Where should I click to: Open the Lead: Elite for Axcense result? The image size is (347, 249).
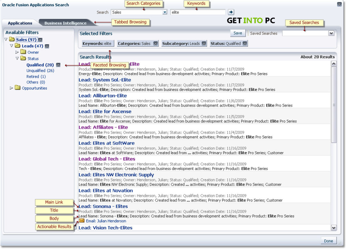click(105, 111)
